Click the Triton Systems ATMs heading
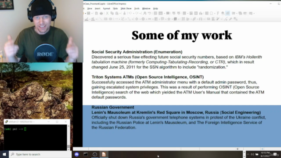The image size is (281, 158). 148,77
